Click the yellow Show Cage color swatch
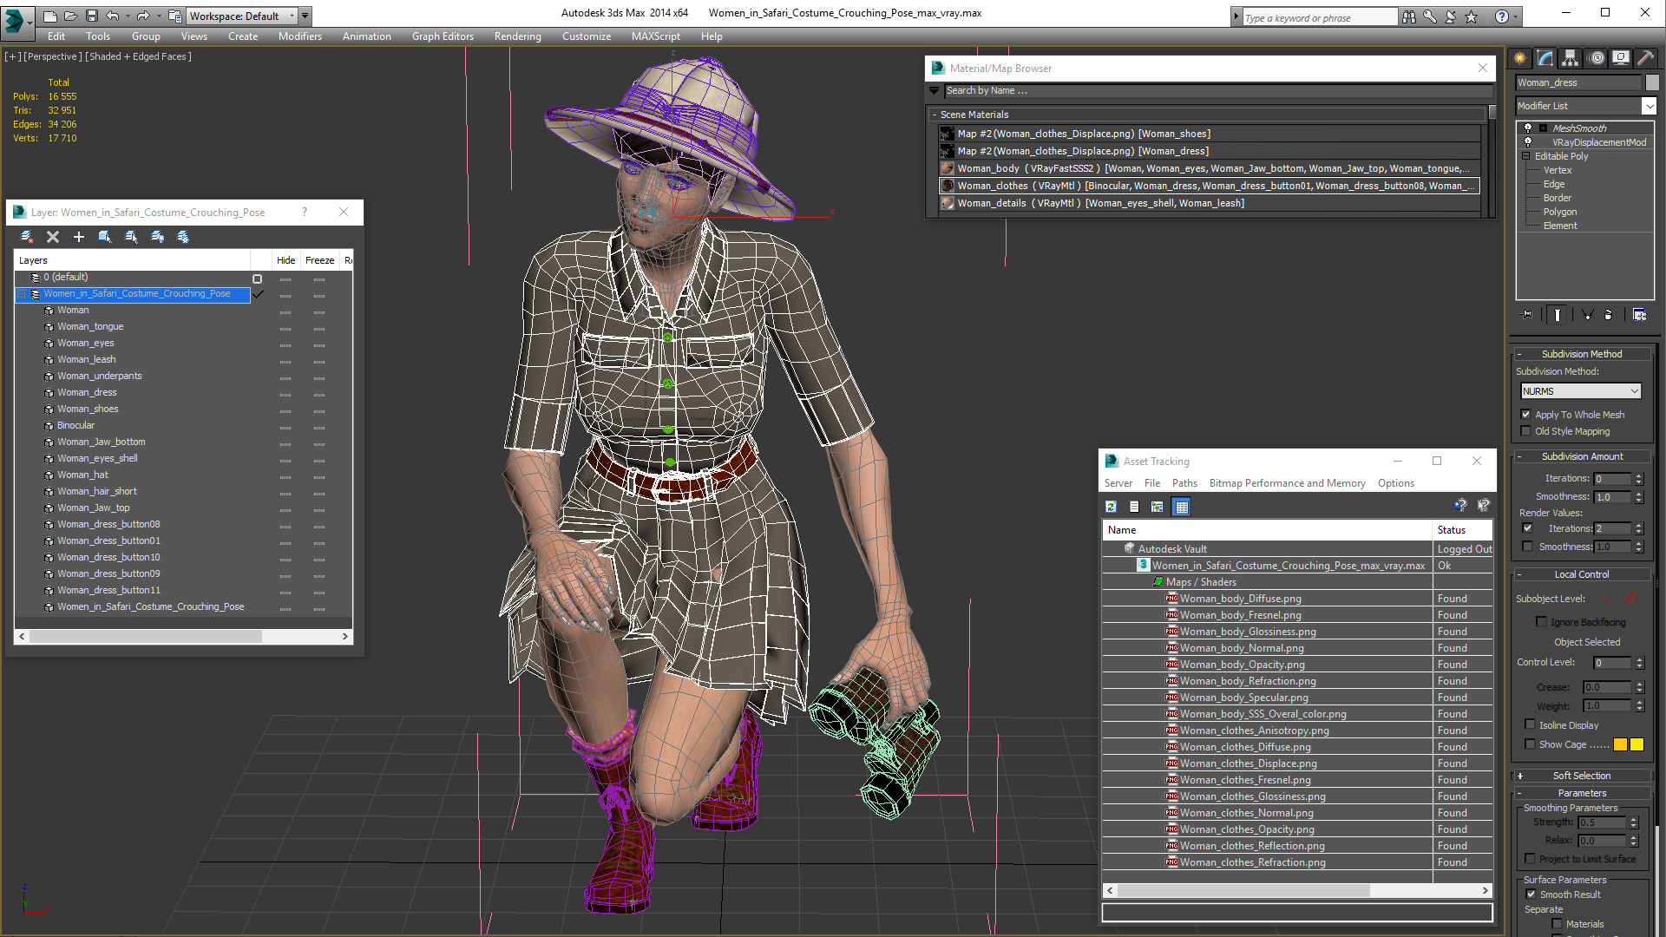This screenshot has height=937, width=1666. [x=1620, y=744]
